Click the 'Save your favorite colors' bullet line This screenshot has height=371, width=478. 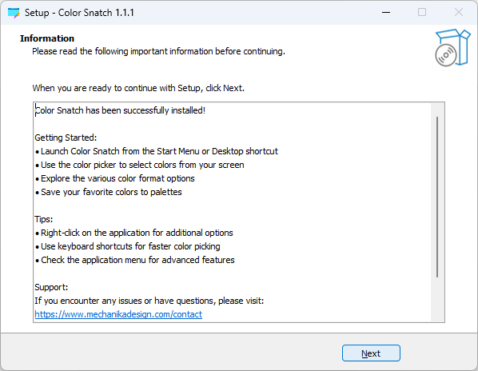[108, 193]
